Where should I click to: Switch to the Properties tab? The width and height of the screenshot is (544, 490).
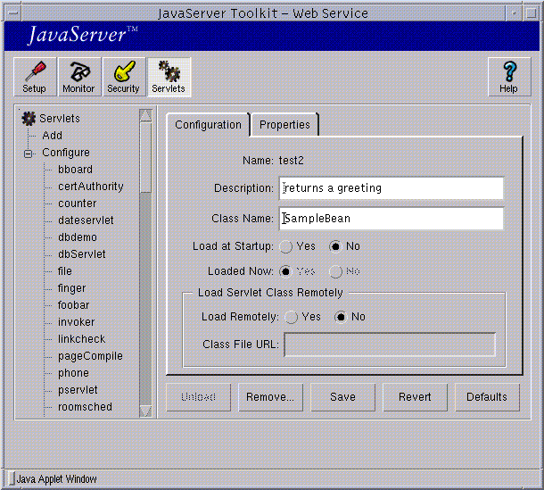(284, 125)
